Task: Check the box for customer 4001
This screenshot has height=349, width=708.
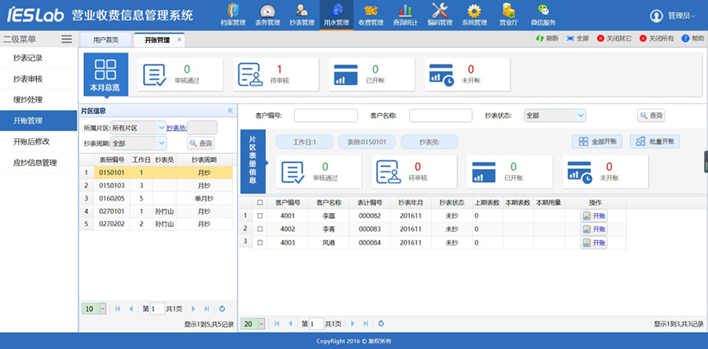Action: click(x=260, y=215)
